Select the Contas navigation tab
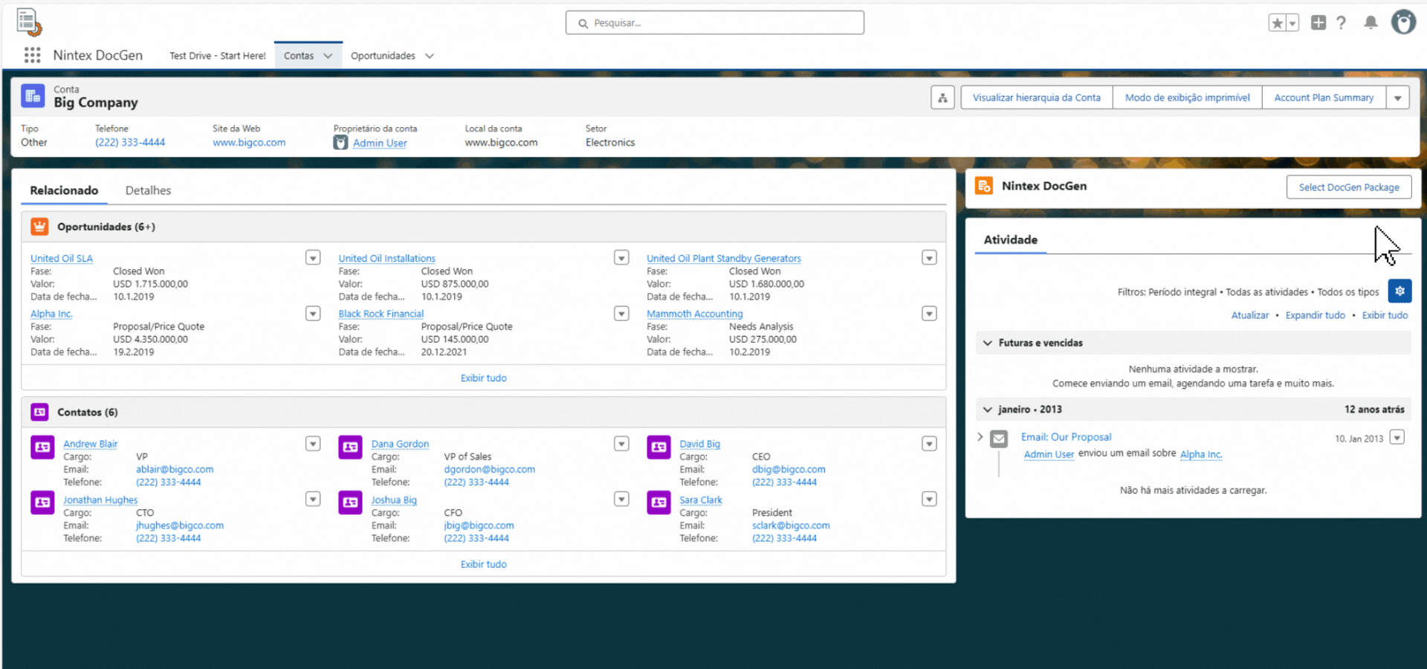1427x669 pixels. click(299, 56)
